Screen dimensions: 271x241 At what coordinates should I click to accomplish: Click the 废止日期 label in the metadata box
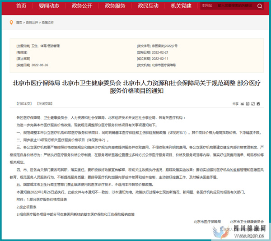23,59
